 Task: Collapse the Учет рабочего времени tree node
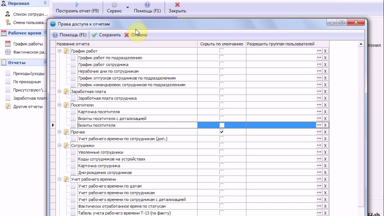pos(59,179)
